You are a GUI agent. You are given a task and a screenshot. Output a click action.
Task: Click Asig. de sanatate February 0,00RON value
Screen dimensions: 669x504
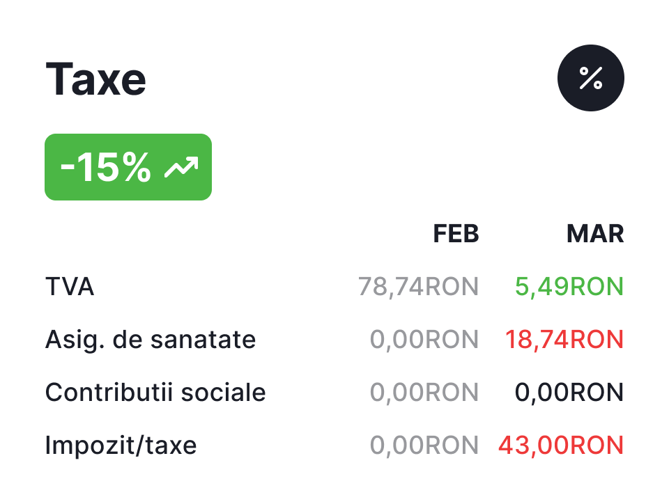(424, 340)
